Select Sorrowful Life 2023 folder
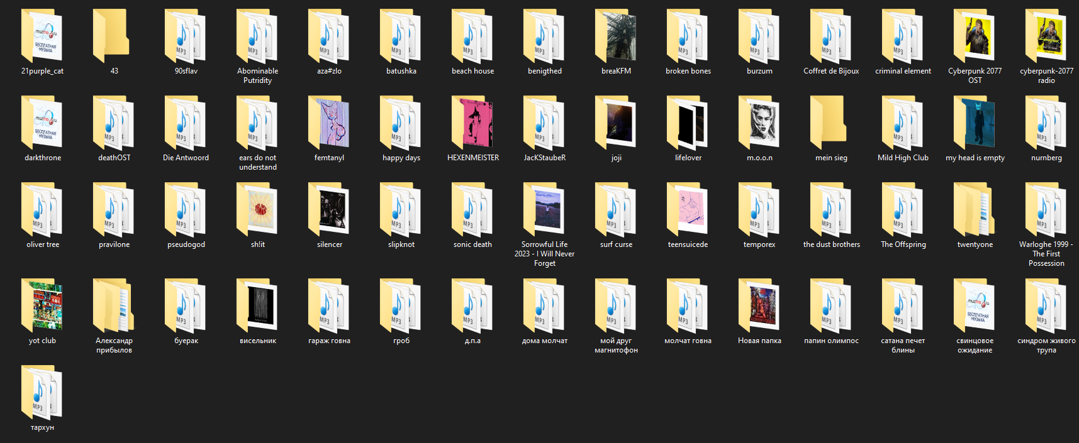1079x443 pixels. [x=544, y=209]
